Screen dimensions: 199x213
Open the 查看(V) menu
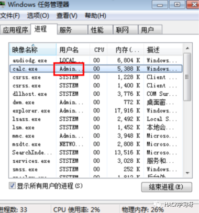67,16
